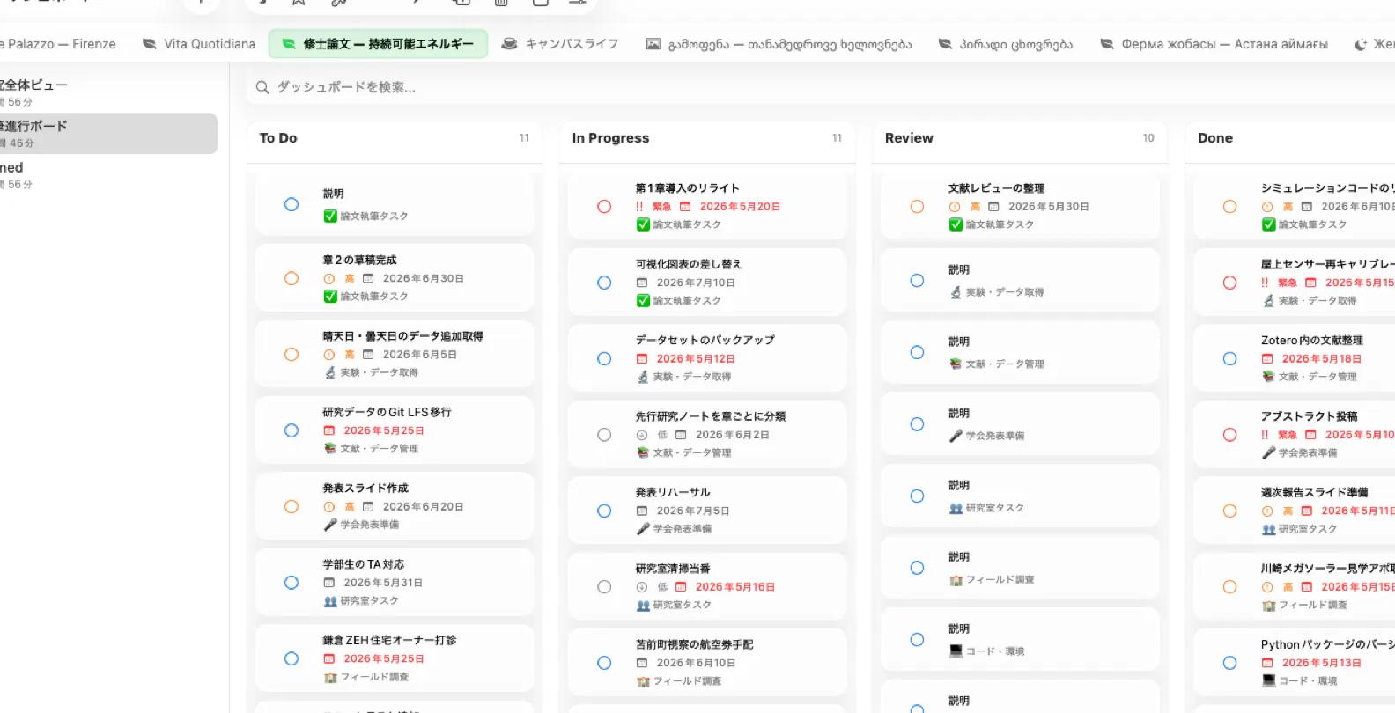Click the To Do column header

(278, 138)
